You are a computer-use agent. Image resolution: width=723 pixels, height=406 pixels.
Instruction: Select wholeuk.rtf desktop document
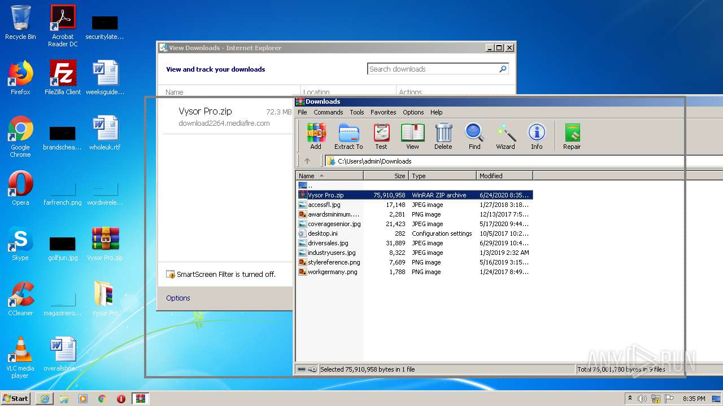105,133
